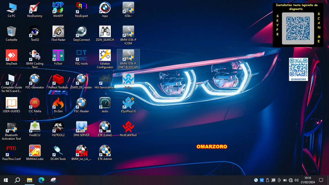
Task: Click the Meet Now camera tray icon
Action: pos(279,180)
